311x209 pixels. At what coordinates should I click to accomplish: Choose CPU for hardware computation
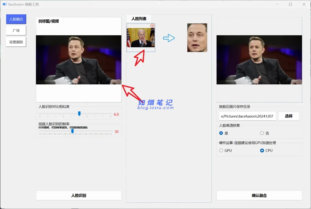pyautogui.click(x=262, y=150)
